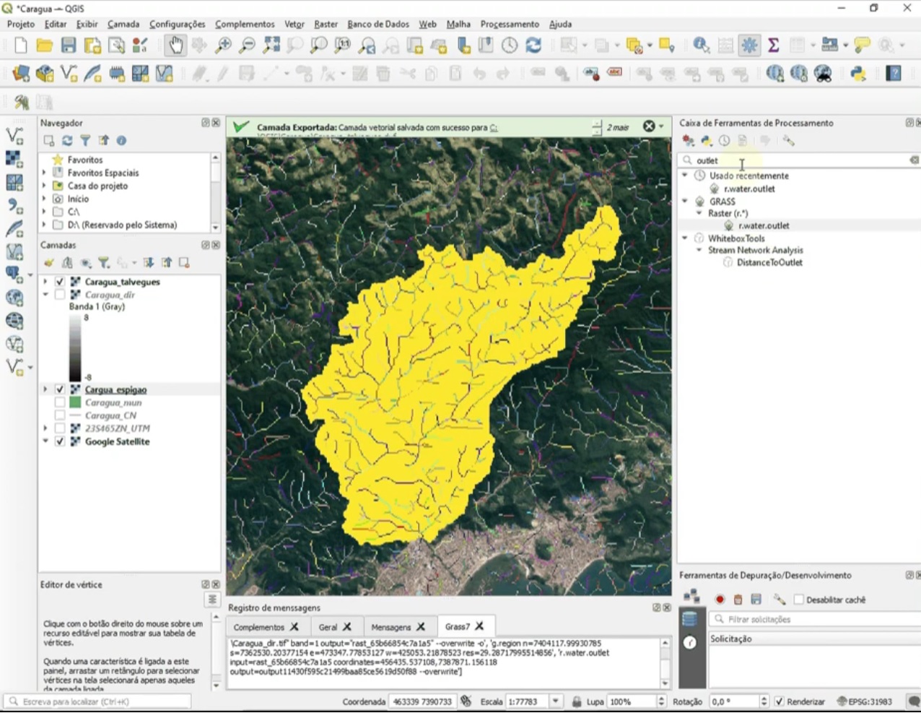Click the Save Project floppy icon
Image resolution: width=921 pixels, height=713 pixels.
pyautogui.click(x=69, y=46)
